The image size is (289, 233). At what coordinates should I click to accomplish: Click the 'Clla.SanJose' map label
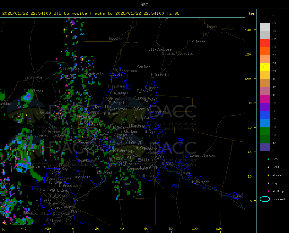click(x=160, y=49)
